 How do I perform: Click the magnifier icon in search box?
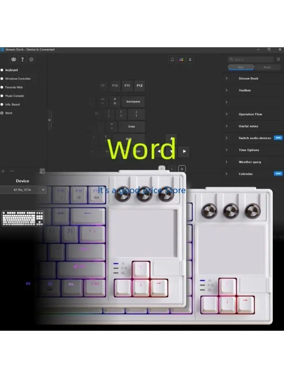[x=231, y=59]
